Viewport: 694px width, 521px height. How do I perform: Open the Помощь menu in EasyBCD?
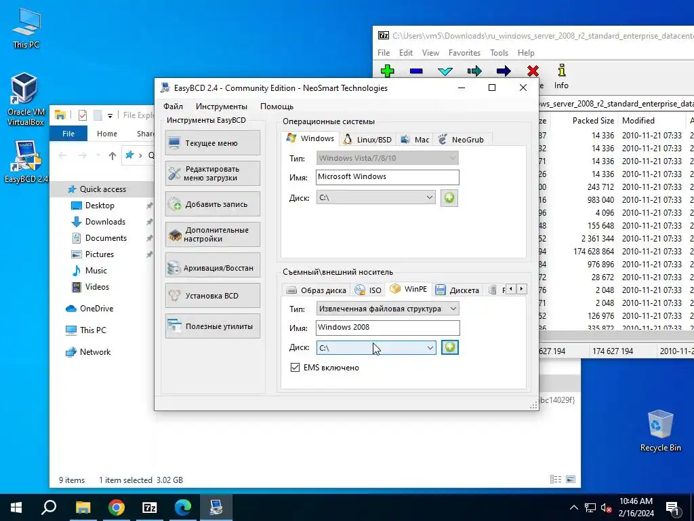[277, 107]
